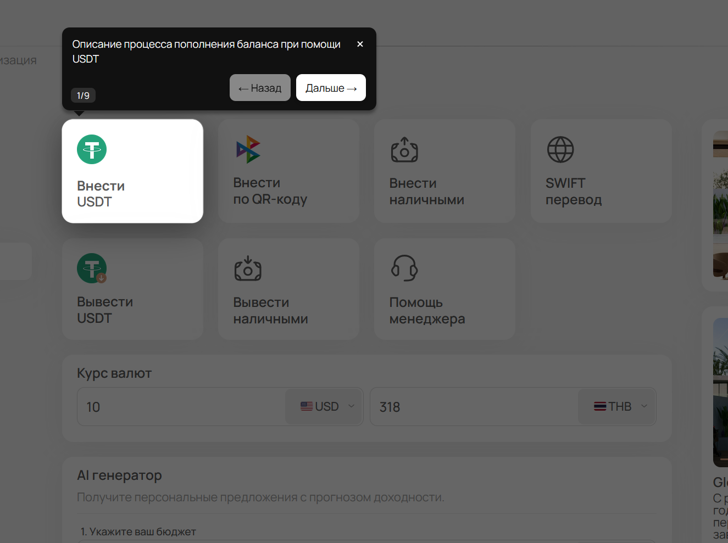Viewport: 728px width, 543px height.
Task: Click the AI генератор heading
Action: tap(119, 475)
